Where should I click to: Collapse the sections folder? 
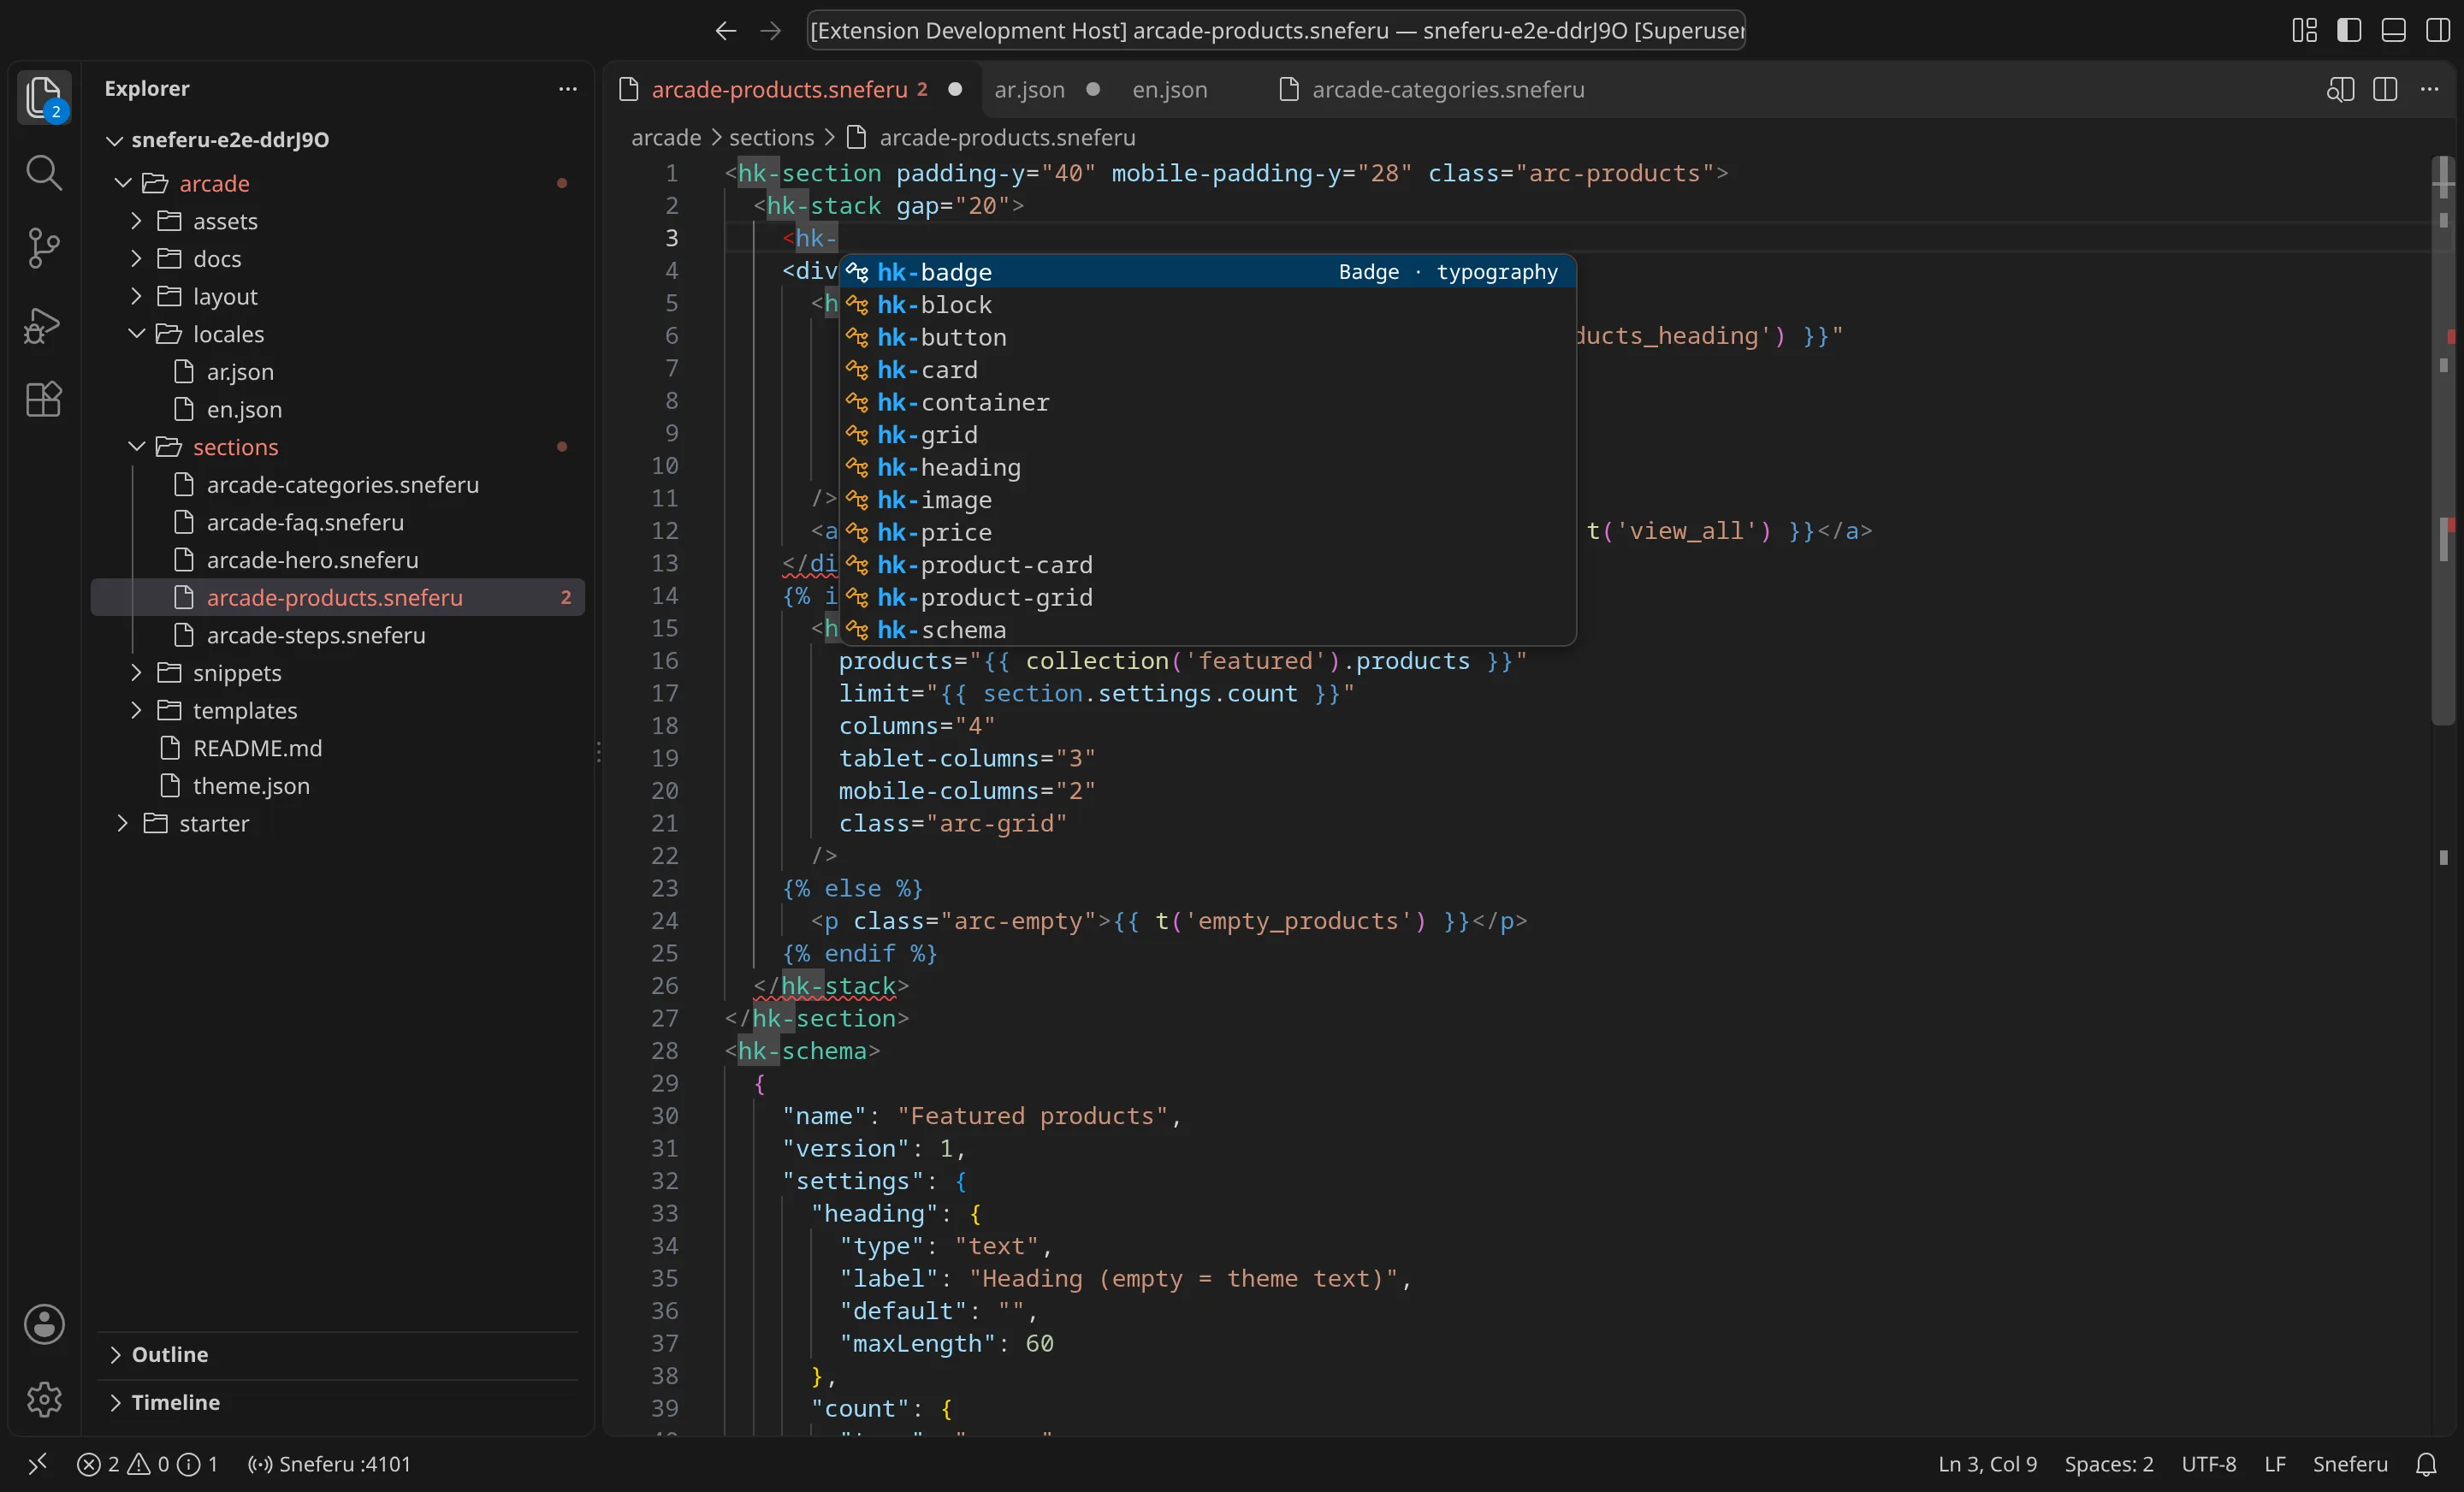(137, 447)
